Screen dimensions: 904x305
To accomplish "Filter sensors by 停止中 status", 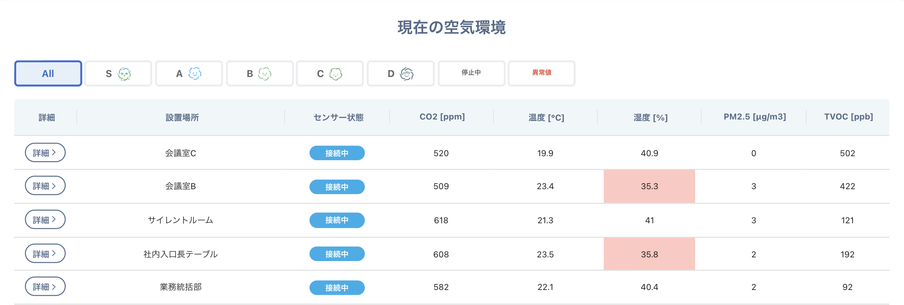I will coord(471,73).
